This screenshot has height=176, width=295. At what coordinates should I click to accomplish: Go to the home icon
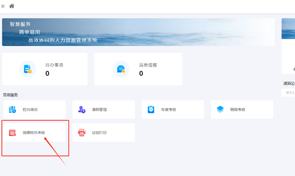[12, 6]
